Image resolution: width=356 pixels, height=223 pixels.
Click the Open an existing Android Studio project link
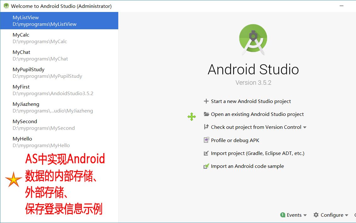coord(257,114)
